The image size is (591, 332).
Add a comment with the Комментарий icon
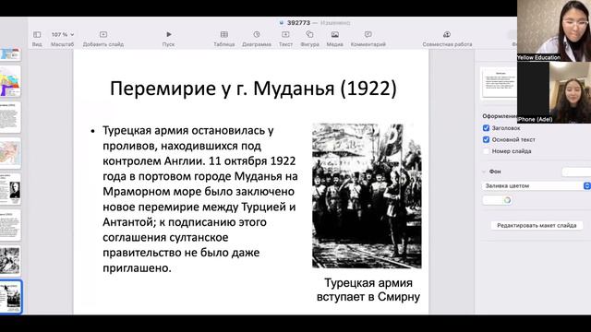click(368, 35)
